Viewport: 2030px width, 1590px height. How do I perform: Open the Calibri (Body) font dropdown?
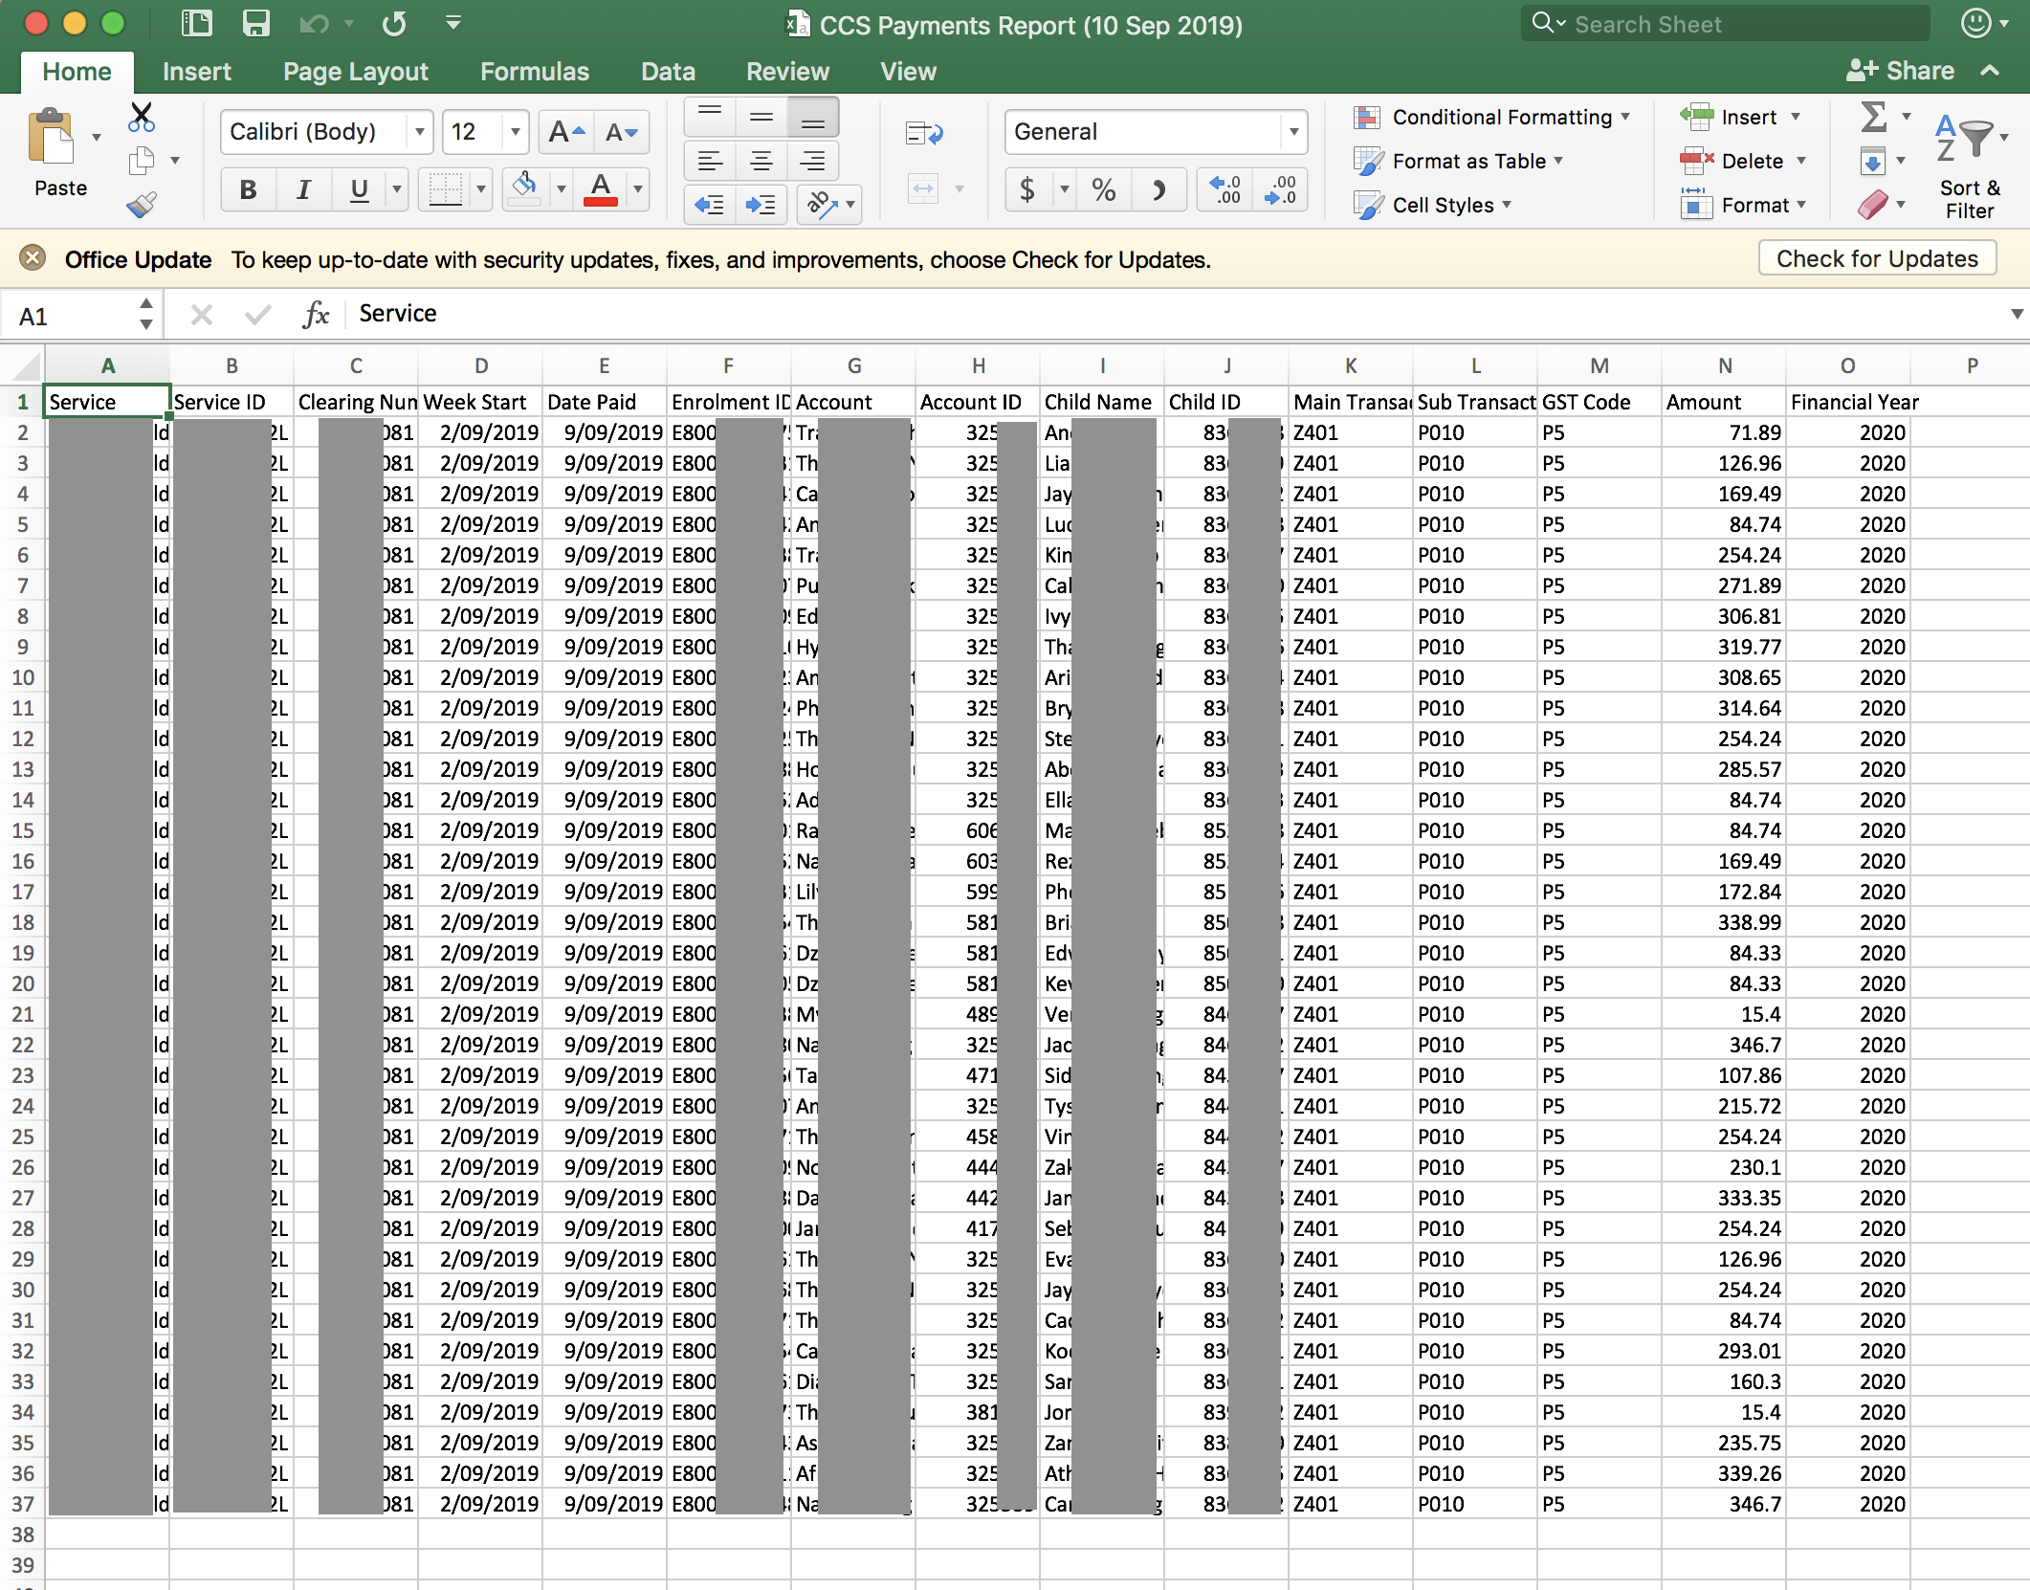[x=419, y=132]
